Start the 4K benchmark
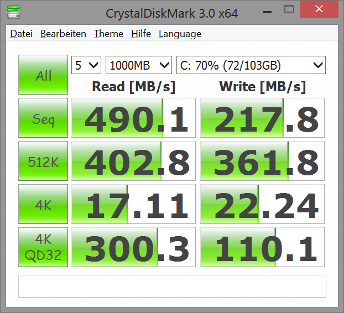344x313 pixels. click(x=43, y=204)
